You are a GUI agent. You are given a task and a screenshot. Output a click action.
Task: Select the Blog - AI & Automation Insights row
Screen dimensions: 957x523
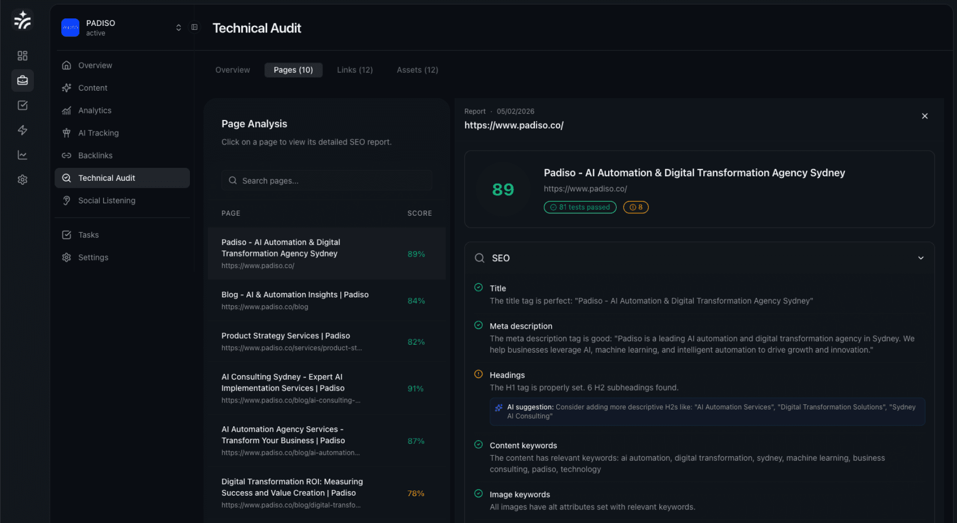point(326,300)
